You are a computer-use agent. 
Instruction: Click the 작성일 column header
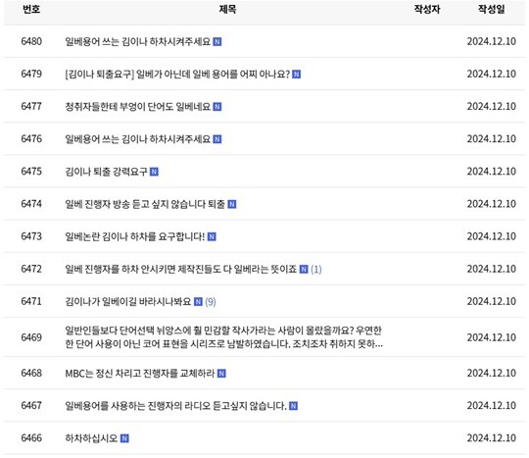(491, 9)
